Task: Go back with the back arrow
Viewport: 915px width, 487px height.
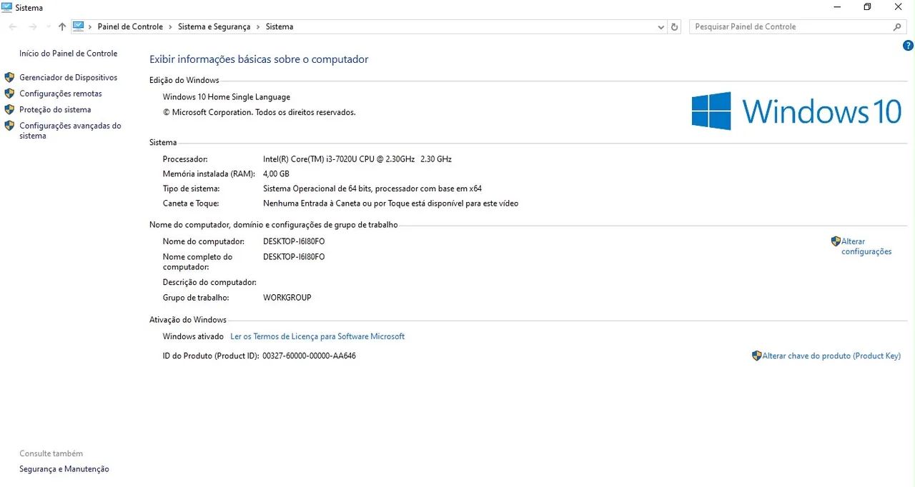Action: pyautogui.click(x=13, y=26)
